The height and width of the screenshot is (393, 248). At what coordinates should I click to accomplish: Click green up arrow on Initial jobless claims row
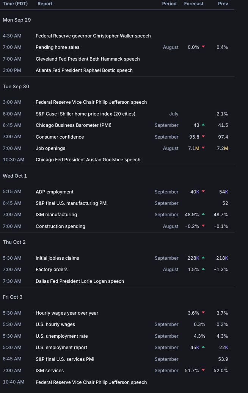203,258
